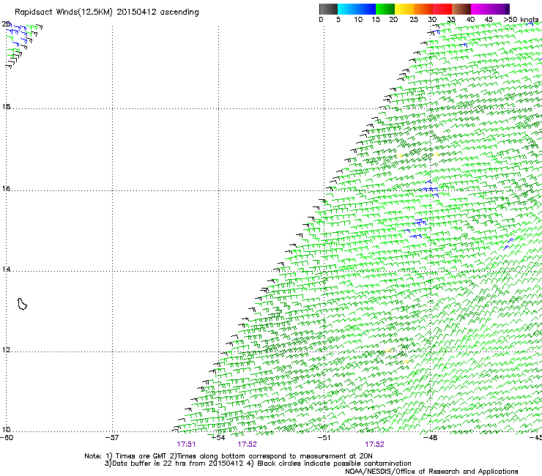Click the longitude label '-57'

point(112,438)
